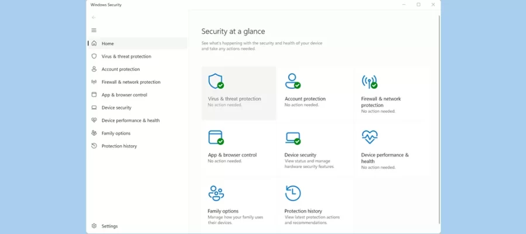Image resolution: width=526 pixels, height=234 pixels.
Task: Click 'No action needed.' under App & browser control
Action: (225, 161)
